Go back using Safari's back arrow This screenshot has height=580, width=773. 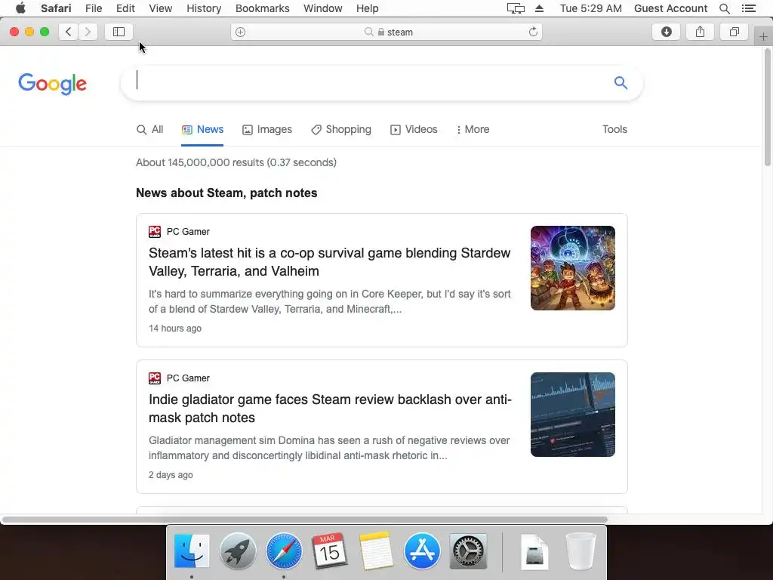tap(69, 32)
